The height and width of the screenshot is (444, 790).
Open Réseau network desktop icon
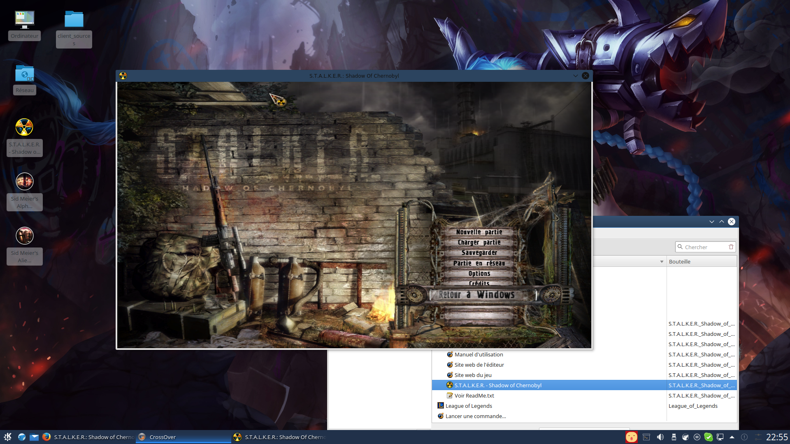click(x=24, y=74)
